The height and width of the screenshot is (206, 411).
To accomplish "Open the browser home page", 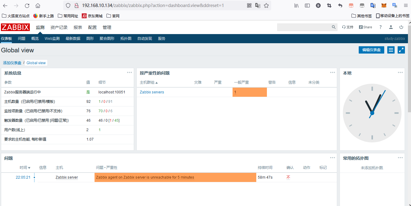I will [38, 5].
